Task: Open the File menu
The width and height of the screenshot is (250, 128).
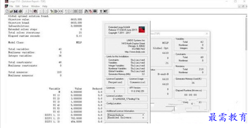Action: point(11,6)
